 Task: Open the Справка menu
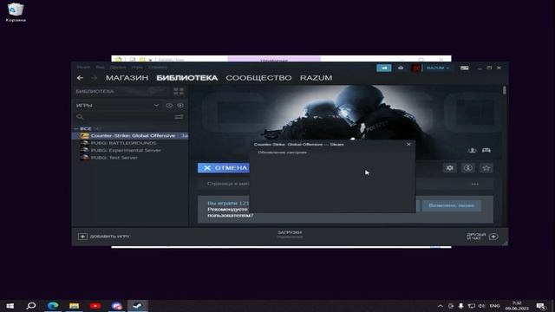(x=158, y=67)
